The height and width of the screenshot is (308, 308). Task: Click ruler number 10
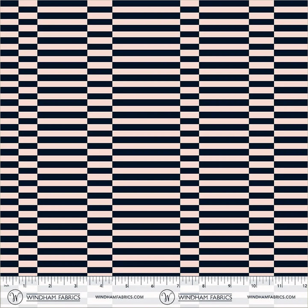254,286
